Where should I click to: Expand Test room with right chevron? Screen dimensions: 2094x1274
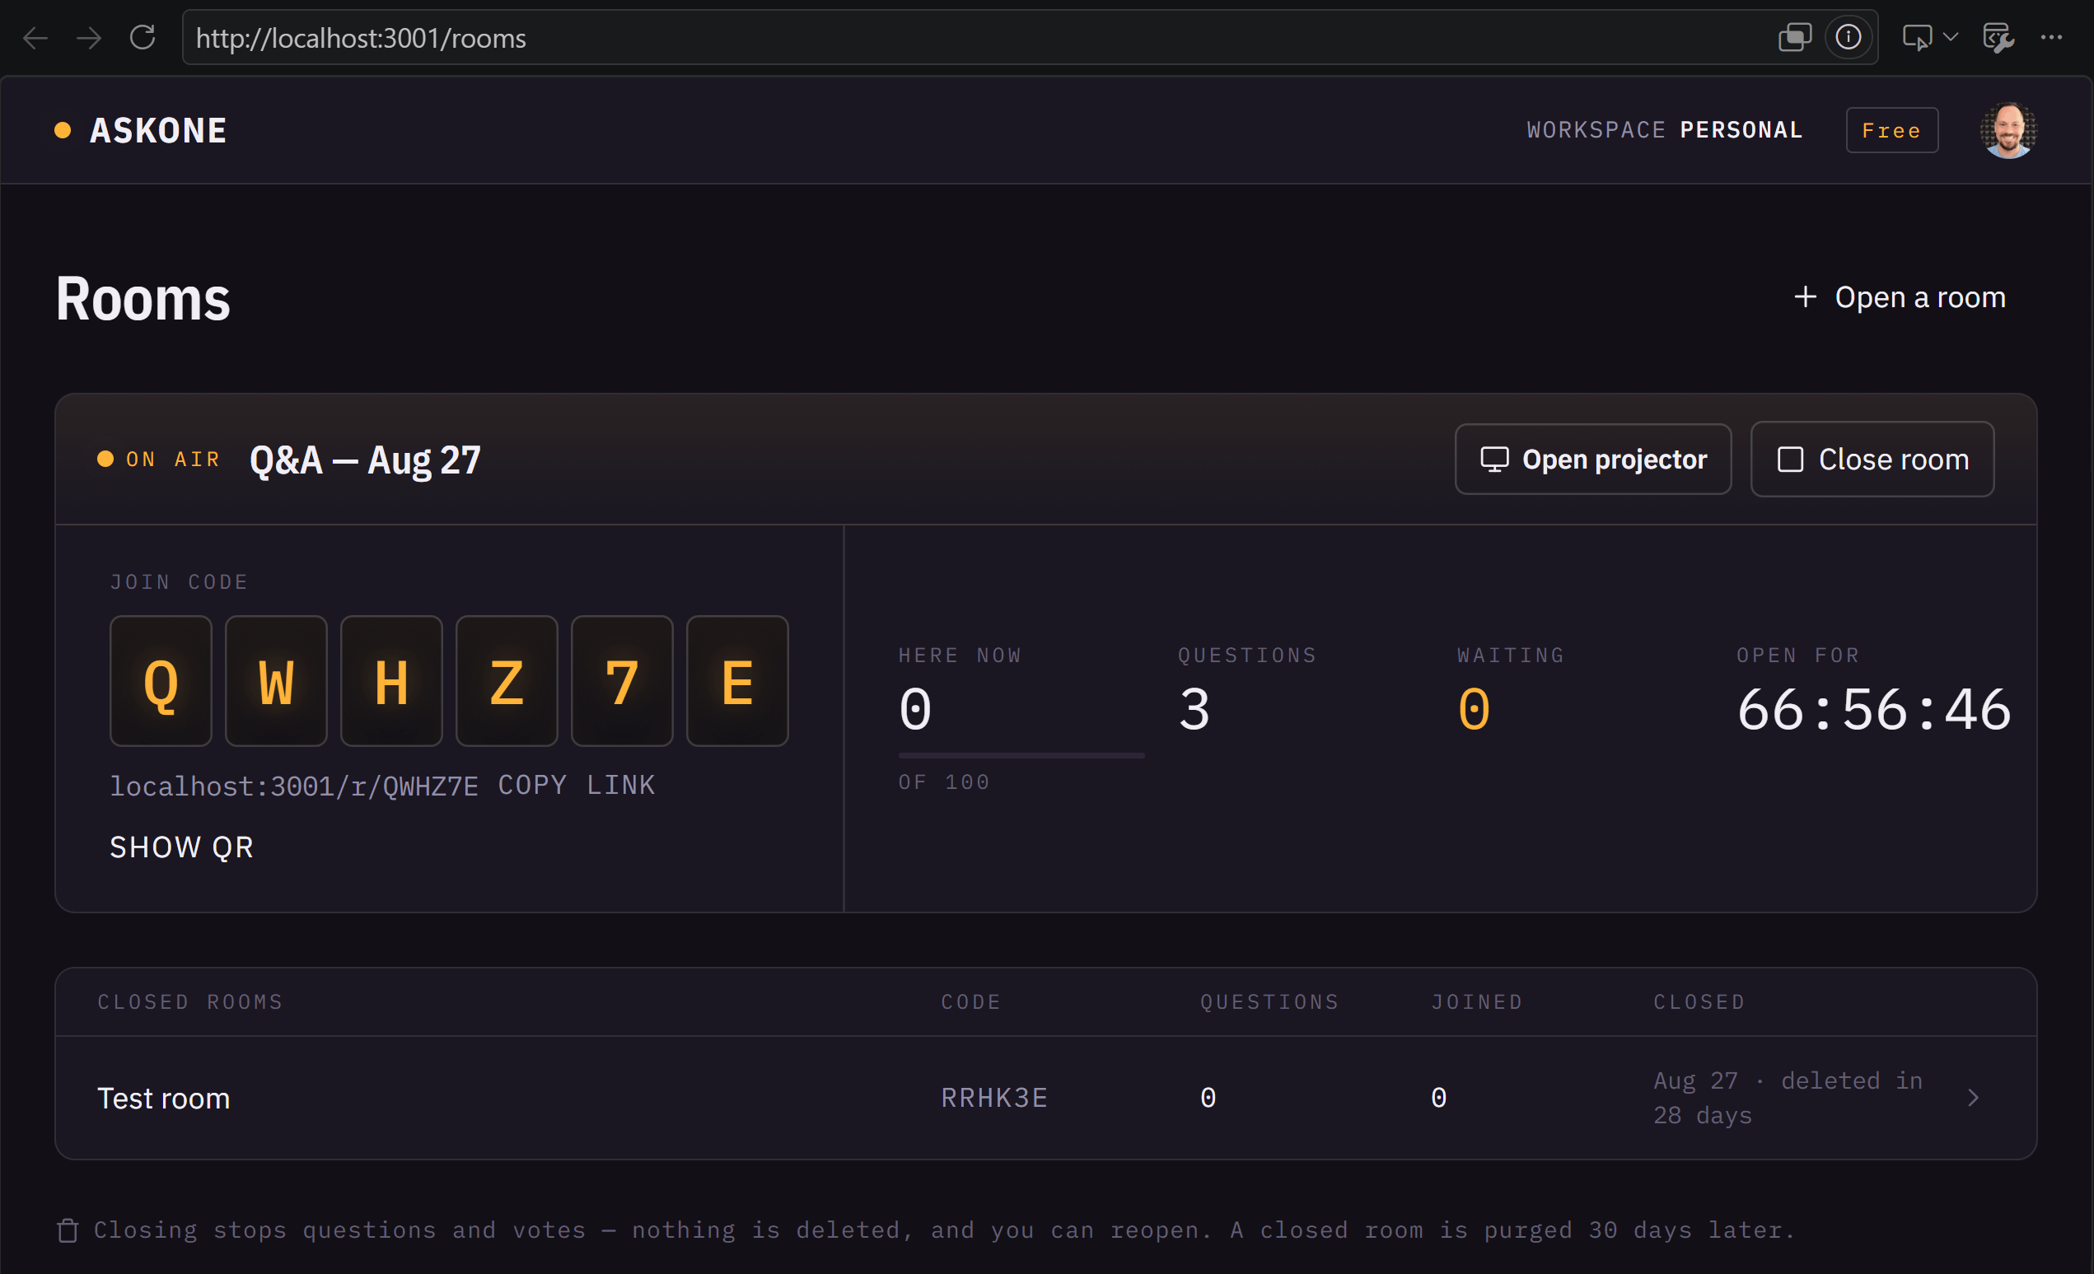click(x=1972, y=1097)
